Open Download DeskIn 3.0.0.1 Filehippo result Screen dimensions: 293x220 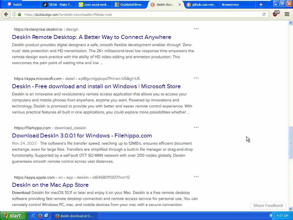(82, 135)
